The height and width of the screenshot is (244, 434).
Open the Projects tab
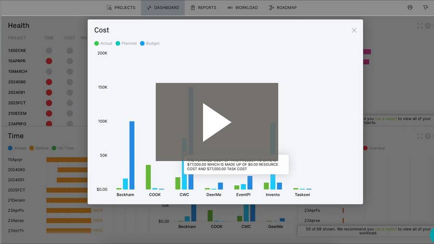(121, 7)
